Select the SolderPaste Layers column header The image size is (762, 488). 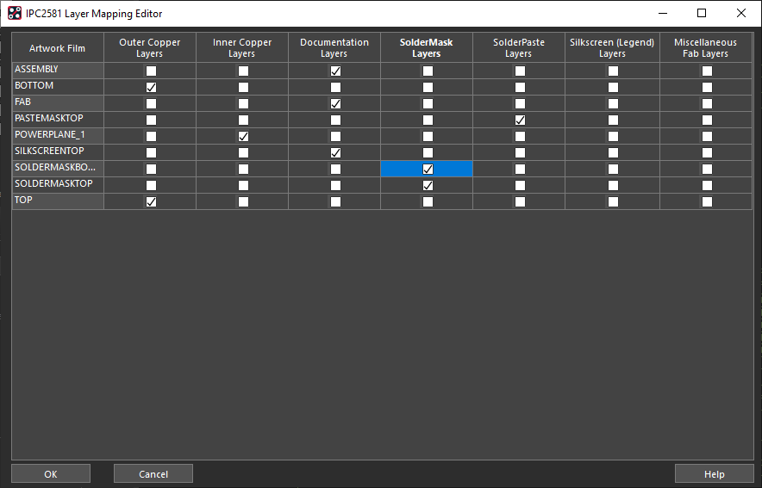519,47
